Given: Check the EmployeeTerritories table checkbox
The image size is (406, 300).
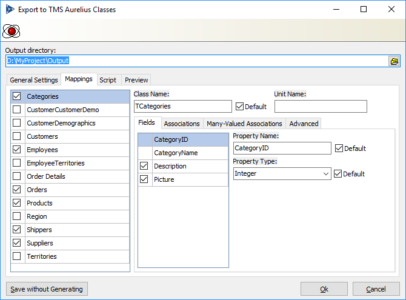Looking at the screenshot, I should [17, 163].
